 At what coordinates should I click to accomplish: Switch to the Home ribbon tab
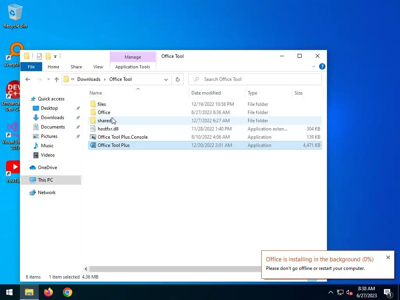[53, 67]
